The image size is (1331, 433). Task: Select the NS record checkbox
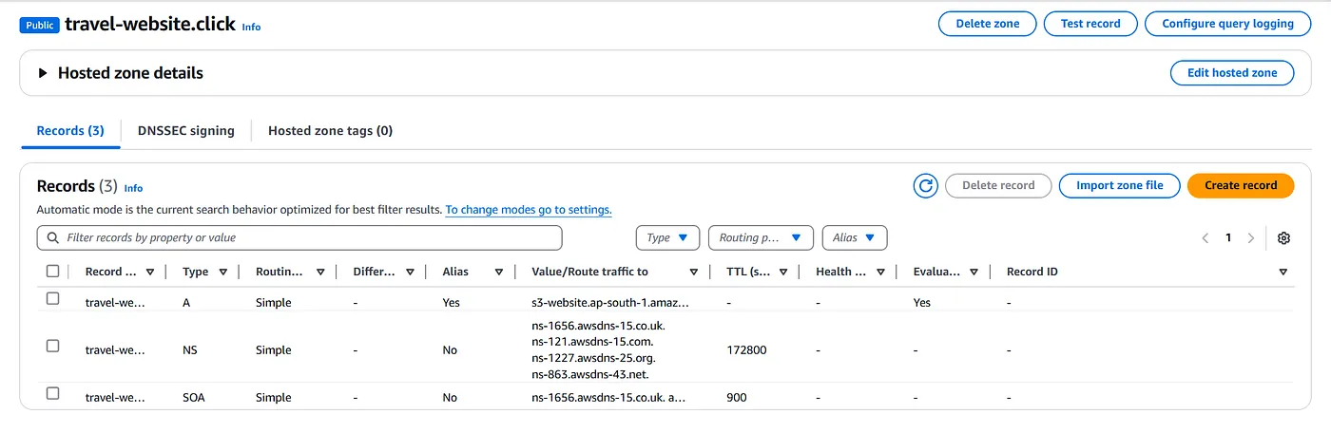(x=53, y=346)
